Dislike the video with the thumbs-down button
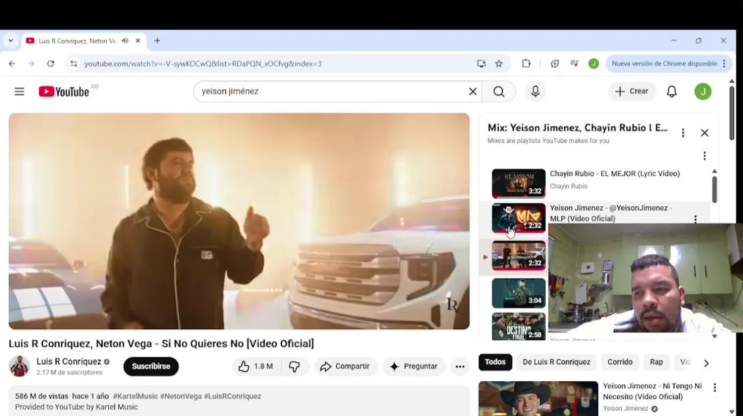The image size is (743, 416). coord(295,366)
